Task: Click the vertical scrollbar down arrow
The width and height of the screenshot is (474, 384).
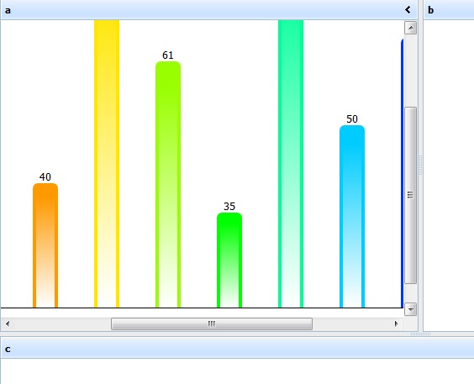Action: (x=410, y=309)
